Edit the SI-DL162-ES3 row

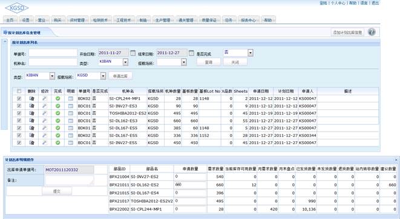(x=45, y=121)
